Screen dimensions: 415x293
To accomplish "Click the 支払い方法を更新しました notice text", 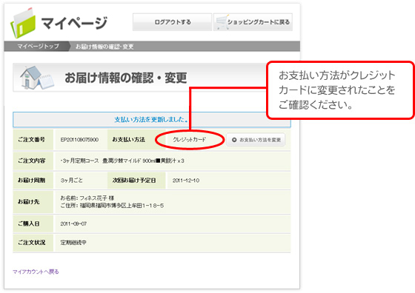I will click(x=151, y=120).
